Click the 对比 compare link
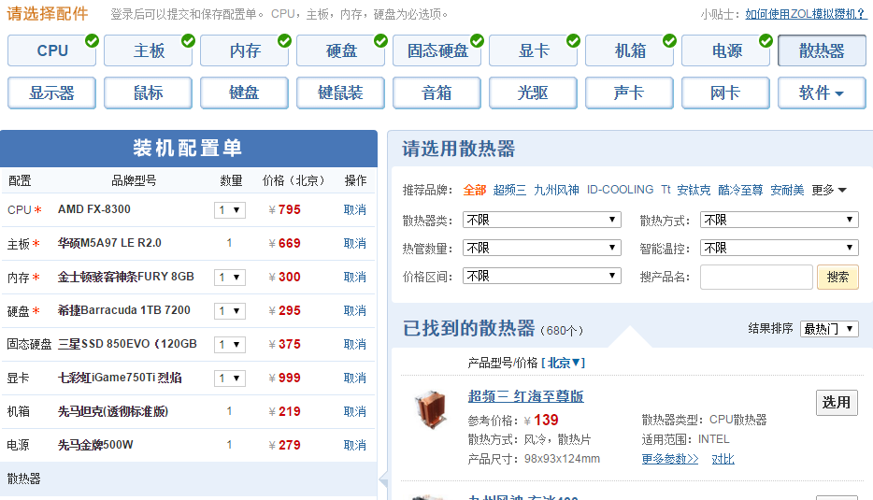The width and height of the screenshot is (873, 500). (723, 459)
